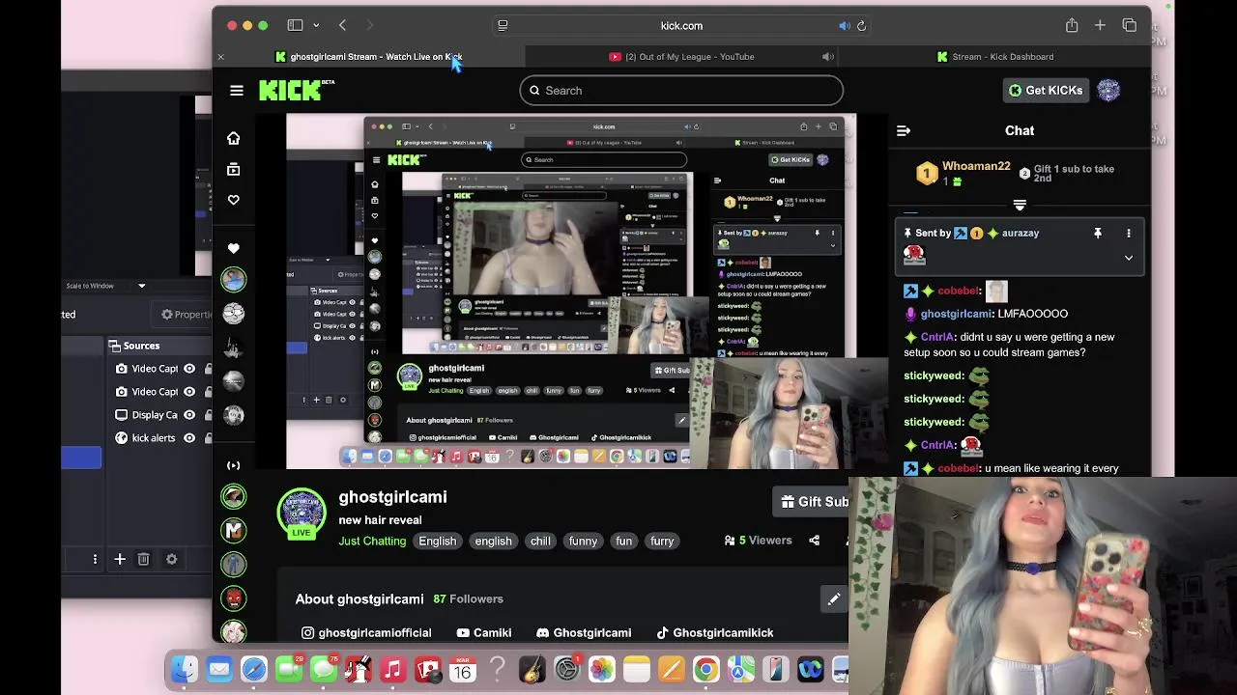This screenshot has height=695, width=1237.
Task: Click the 87 Followers count
Action: pyautogui.click(x=468, y=598)
